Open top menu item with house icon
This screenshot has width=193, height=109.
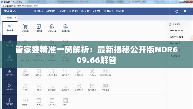74,11
